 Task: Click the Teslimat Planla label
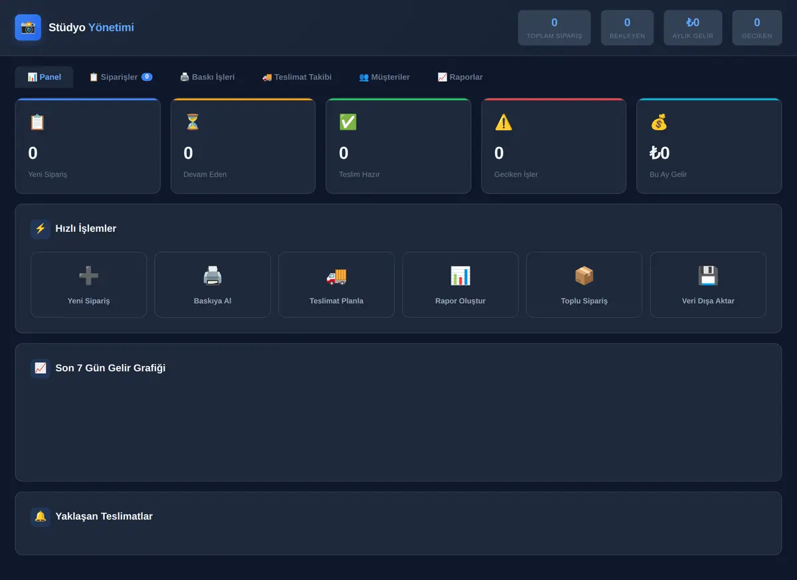(x=336, y=301)
